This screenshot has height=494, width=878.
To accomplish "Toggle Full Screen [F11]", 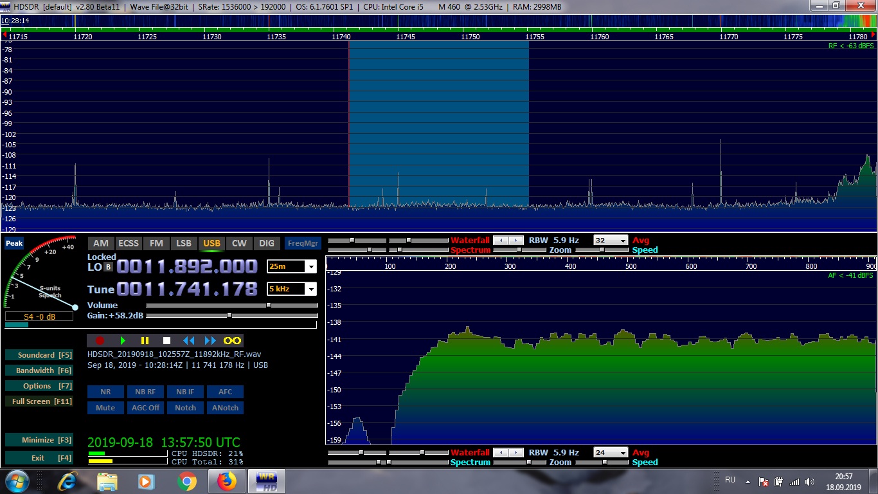I will click(x=39, y=401).
